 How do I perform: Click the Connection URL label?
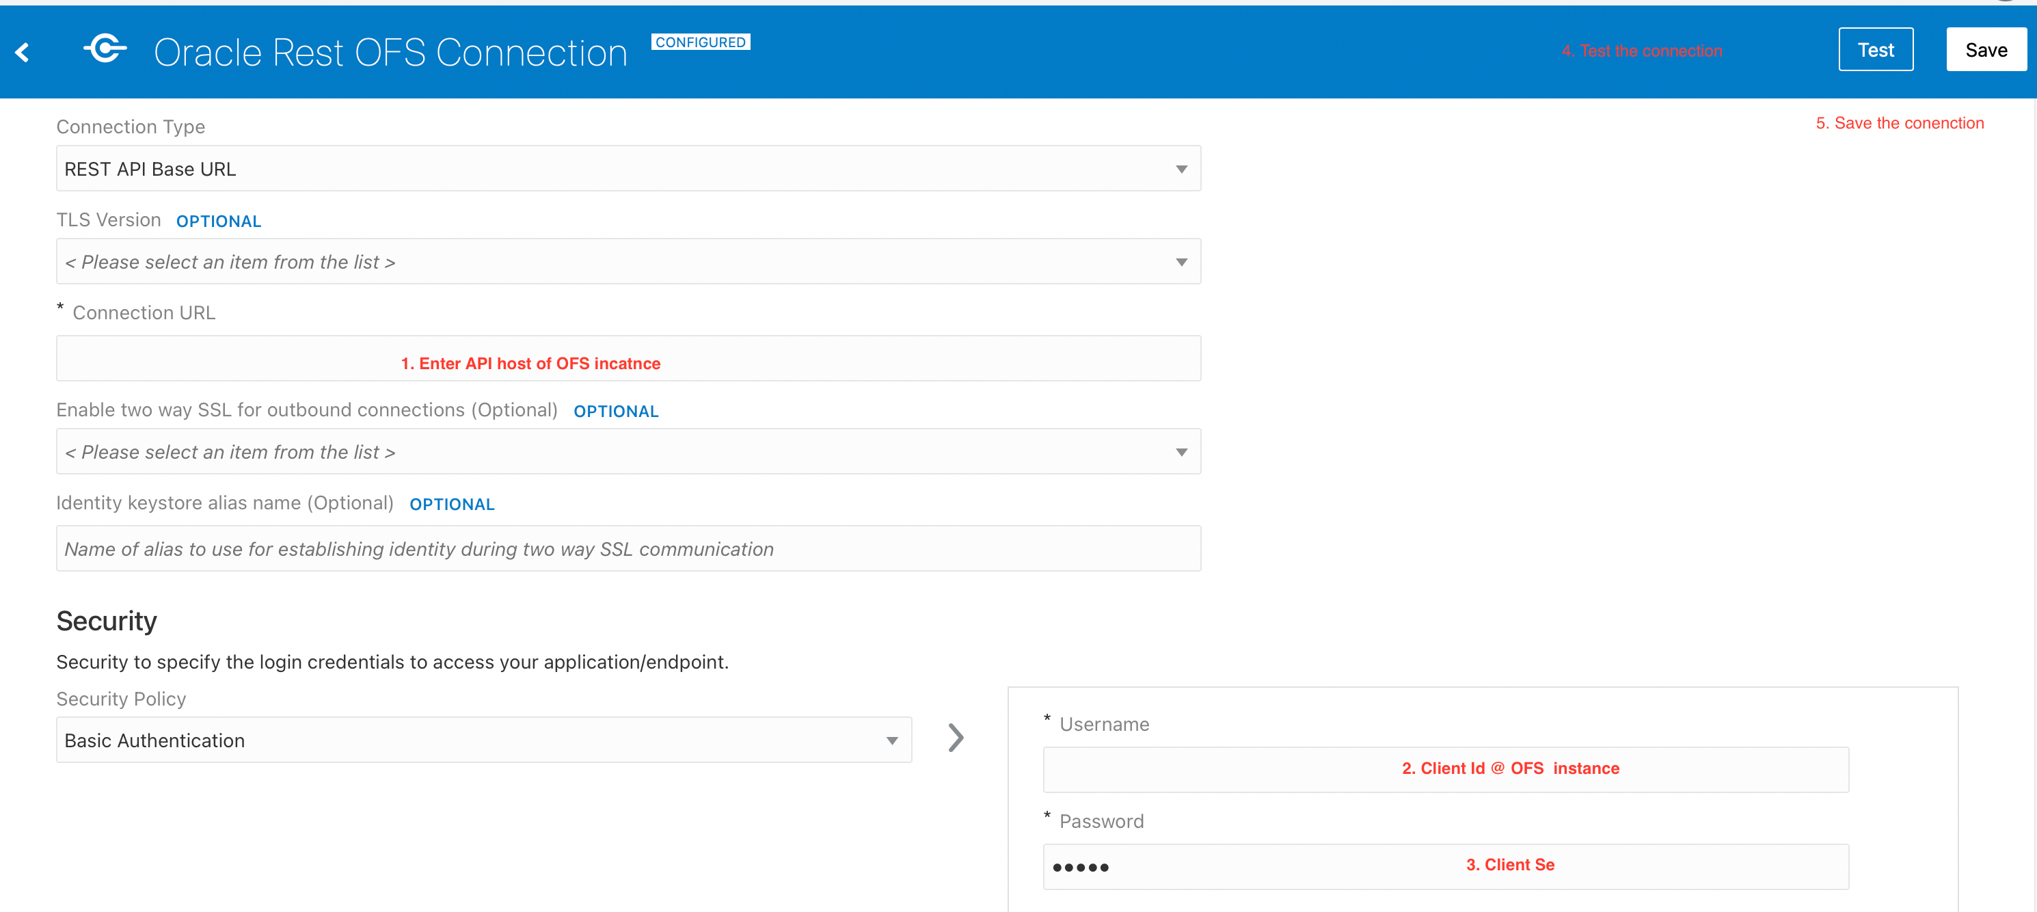coord(144,313)
